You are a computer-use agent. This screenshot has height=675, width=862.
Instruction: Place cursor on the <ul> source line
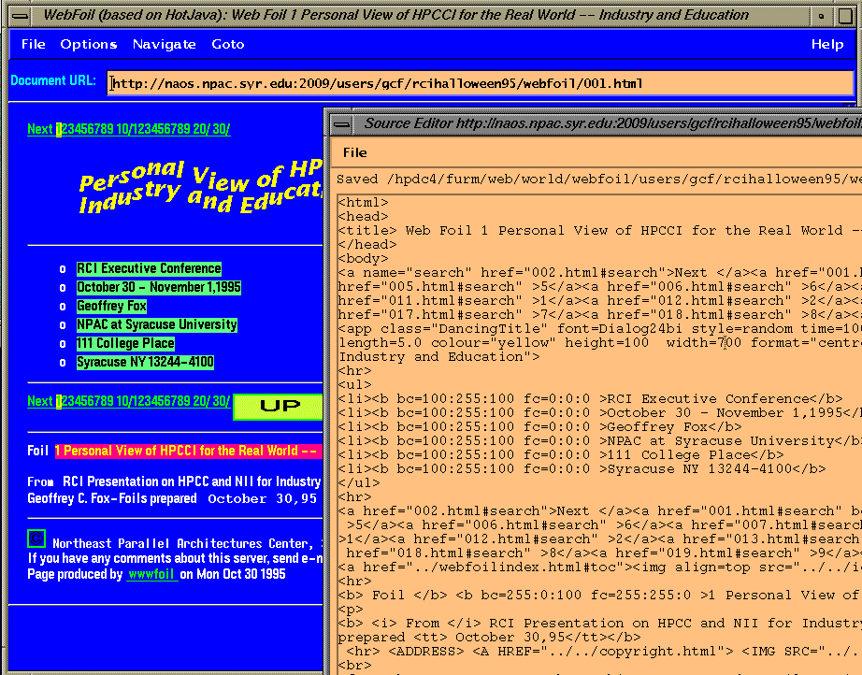click(x=354, y=385)
